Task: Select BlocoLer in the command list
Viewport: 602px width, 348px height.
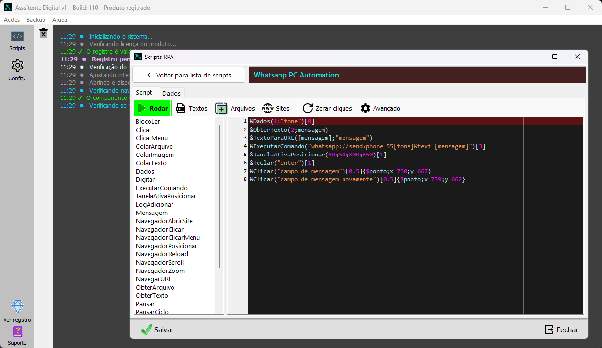Action: point(148,121)
